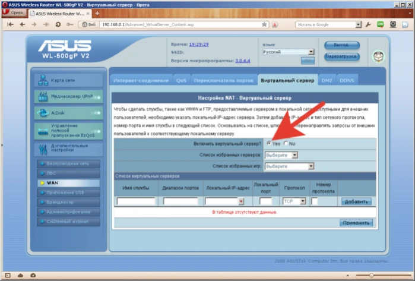Click the Opera Turbo gauge icon in status bar

coord(33,276)
